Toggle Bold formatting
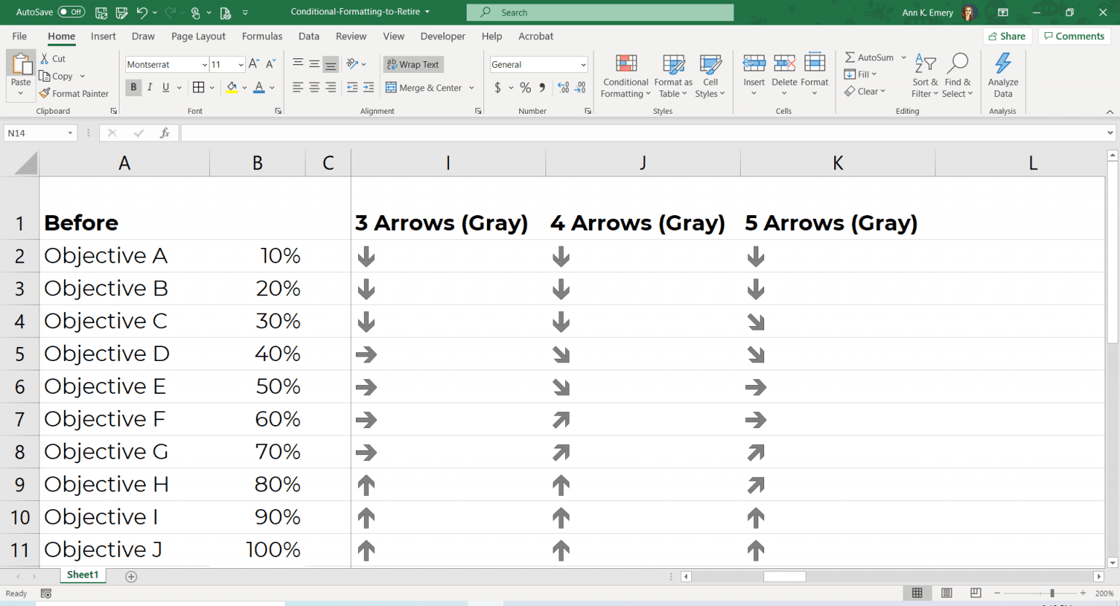The image size is (1120, 606). point(133,88)
